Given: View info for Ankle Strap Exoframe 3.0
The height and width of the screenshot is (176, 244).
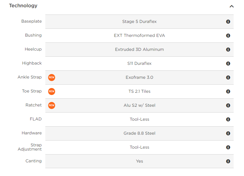Looking at the screenshot, I should (228, 77).
